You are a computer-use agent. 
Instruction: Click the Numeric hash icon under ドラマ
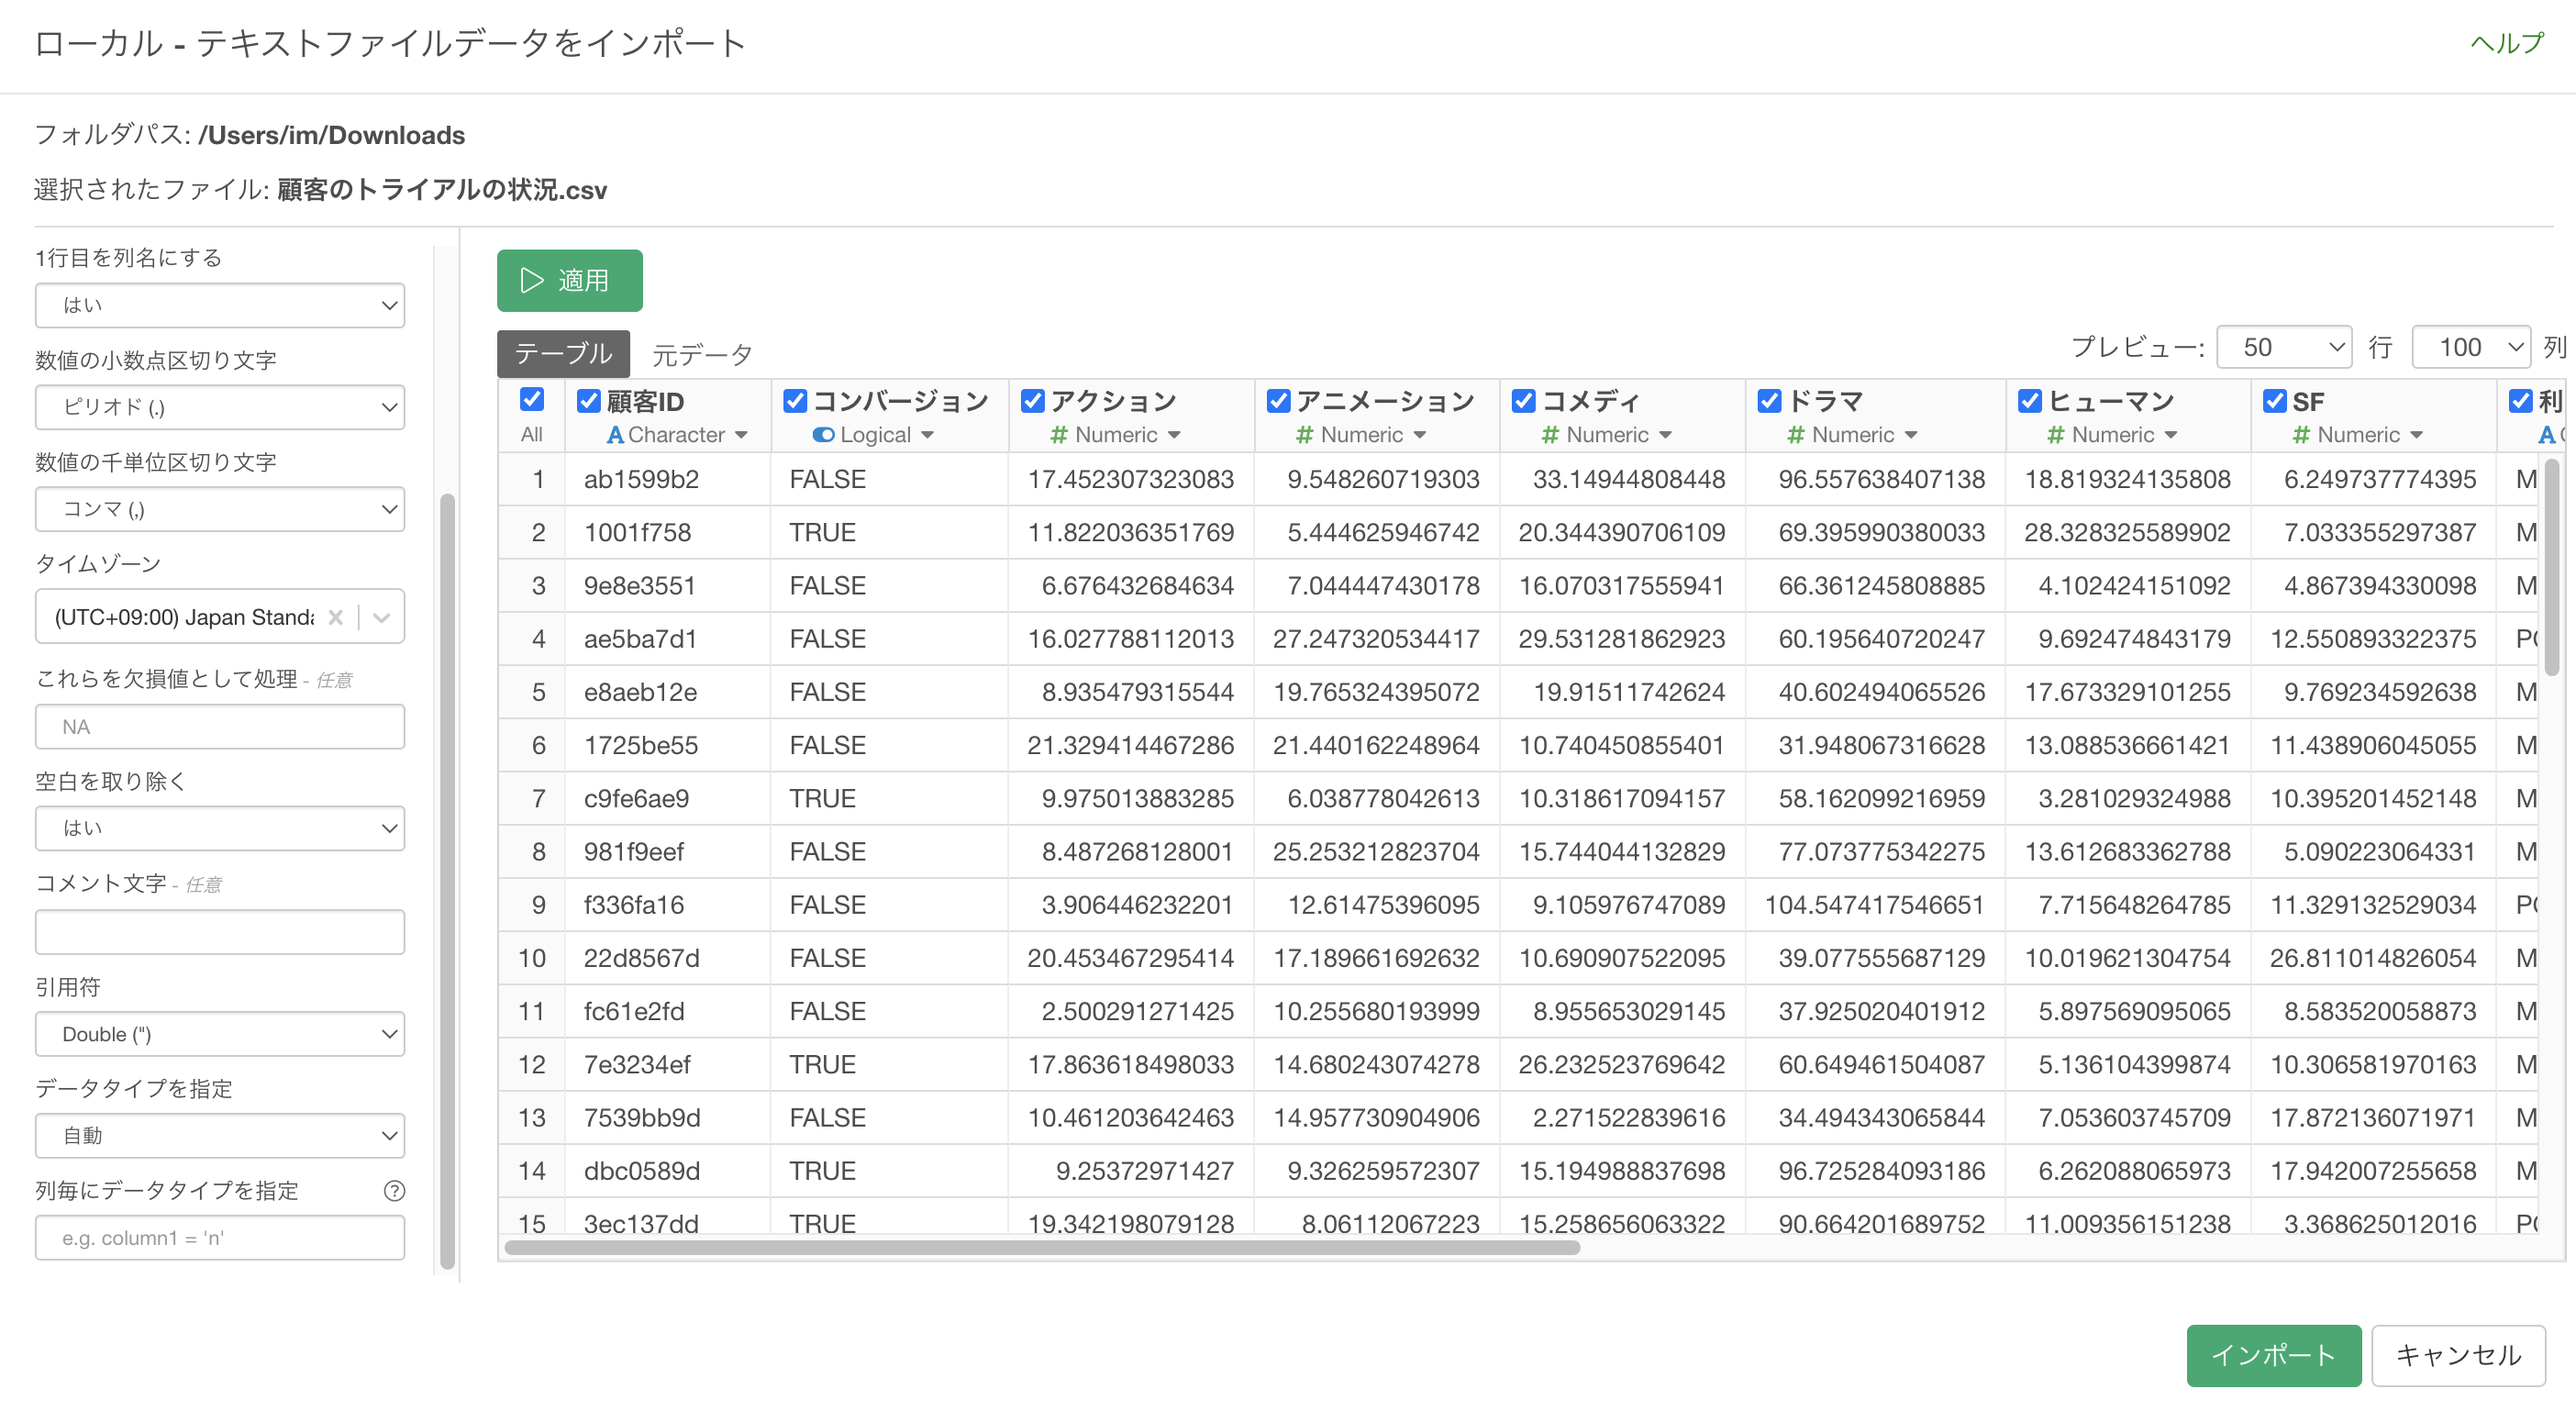pyautogui.click(x=1796, y=435)
